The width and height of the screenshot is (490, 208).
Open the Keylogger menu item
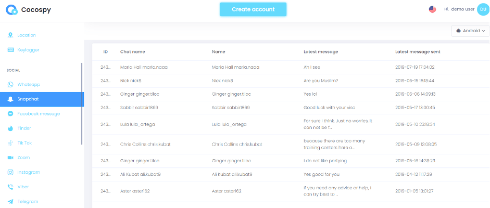28,50
